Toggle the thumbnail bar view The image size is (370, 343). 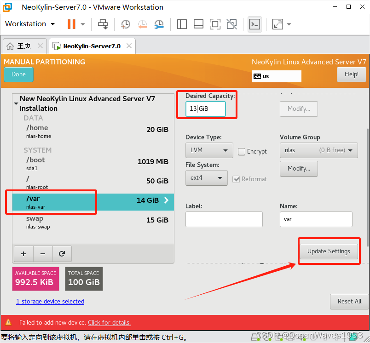point(198,24)
